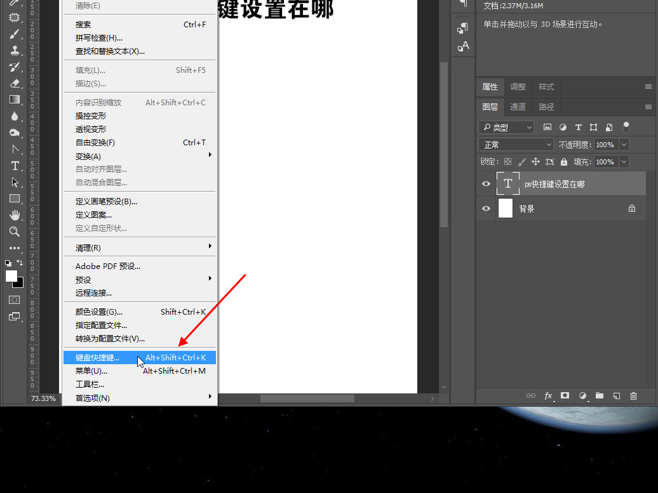
Task: Swap foreground and background colors
Action: point(20,263)
